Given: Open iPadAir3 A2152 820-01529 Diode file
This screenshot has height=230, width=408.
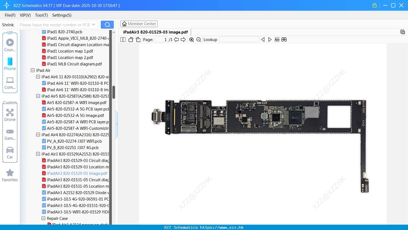Looking at the screenshot, I should tap(78, 193).
